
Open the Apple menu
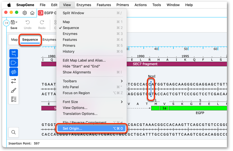point(9,5)
